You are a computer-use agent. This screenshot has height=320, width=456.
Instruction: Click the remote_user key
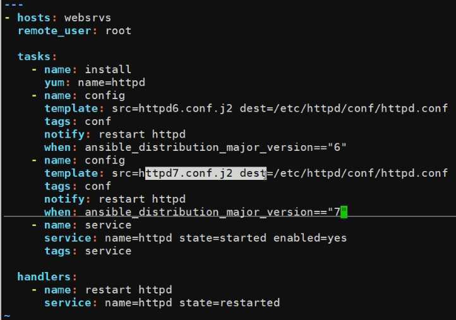[54, 31]
